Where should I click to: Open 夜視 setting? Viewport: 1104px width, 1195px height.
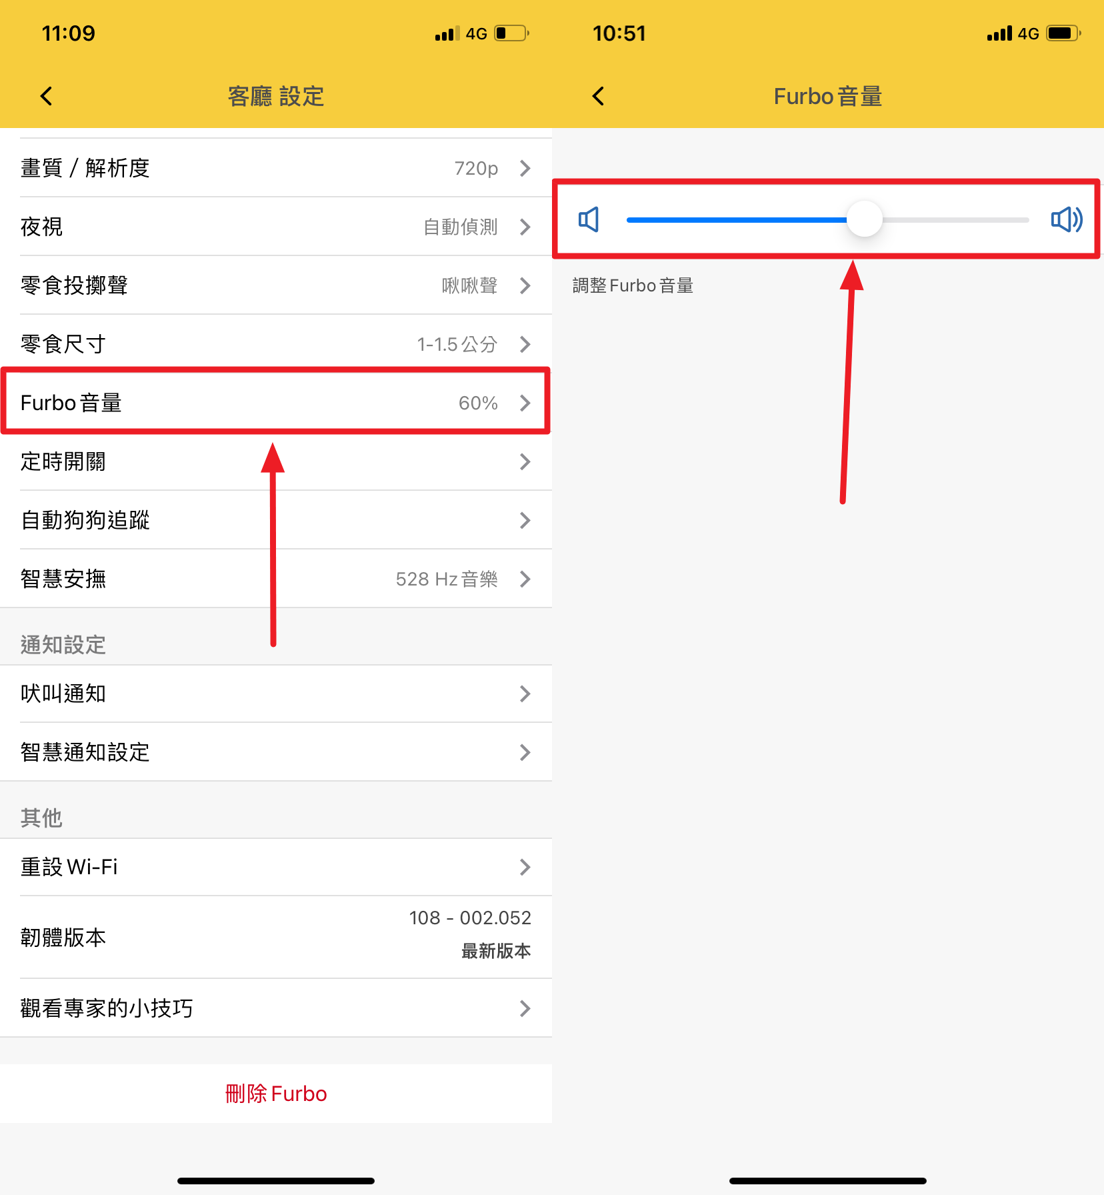(x=276, y=227)
